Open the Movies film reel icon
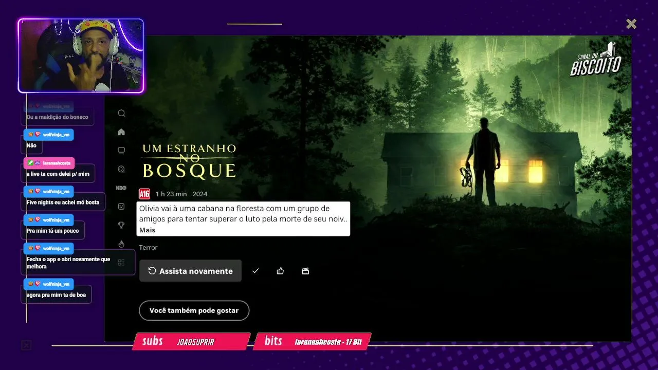This screenshot has width=658, height=370. [121, 169]
